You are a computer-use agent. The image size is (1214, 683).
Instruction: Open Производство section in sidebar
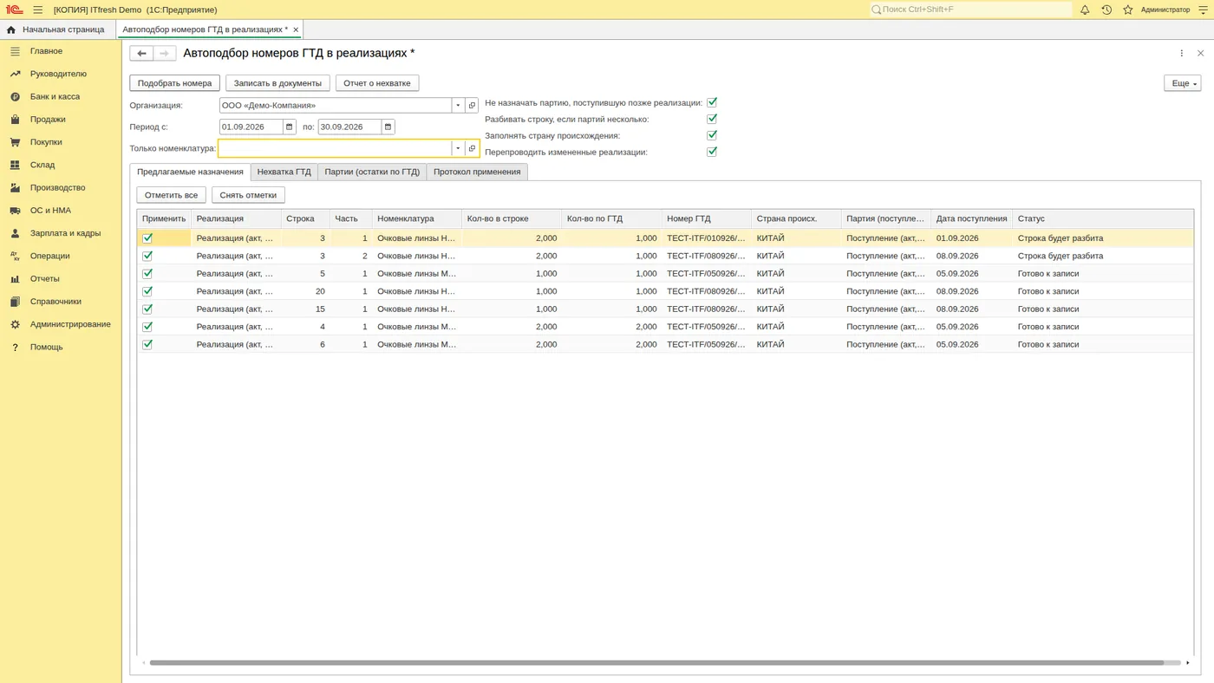pyautogui.click(x=57, y=187)
